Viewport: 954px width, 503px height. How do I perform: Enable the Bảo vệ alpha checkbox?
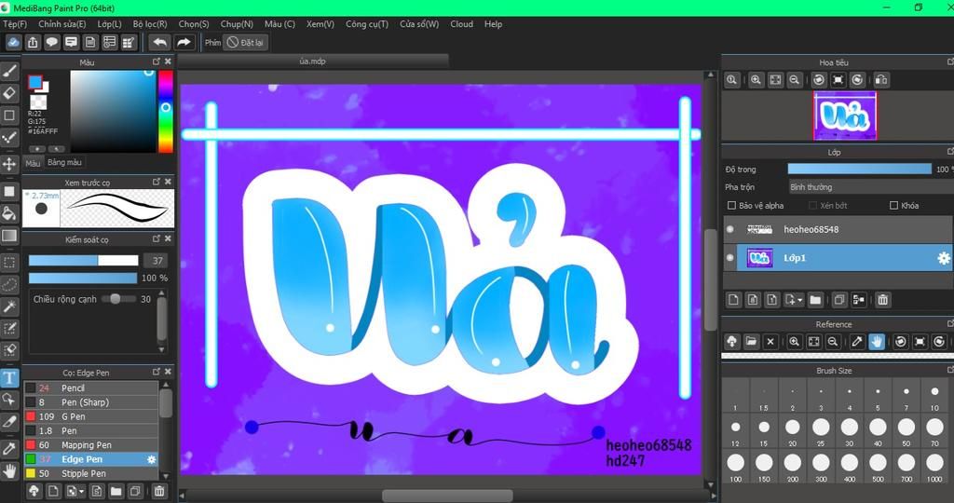coord(732,206)
